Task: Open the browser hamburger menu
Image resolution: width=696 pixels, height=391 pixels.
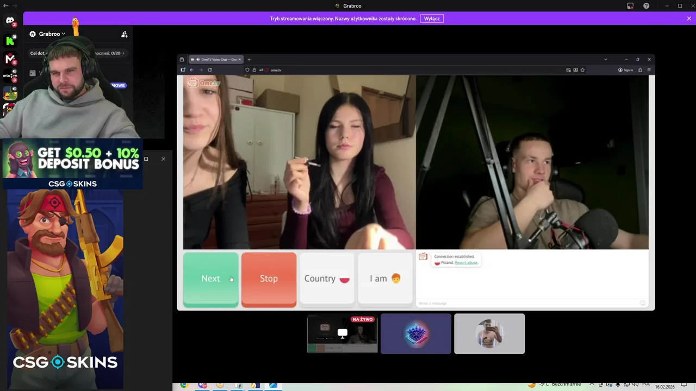Action: pyautogui.click(x=649, y=70)
